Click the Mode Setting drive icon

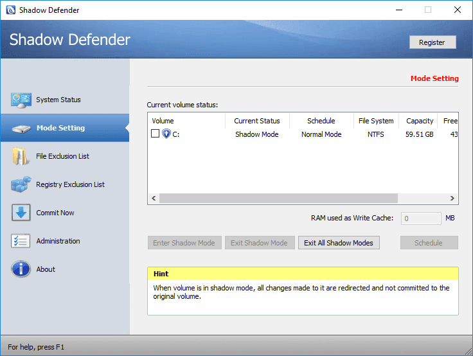point(21,128)
